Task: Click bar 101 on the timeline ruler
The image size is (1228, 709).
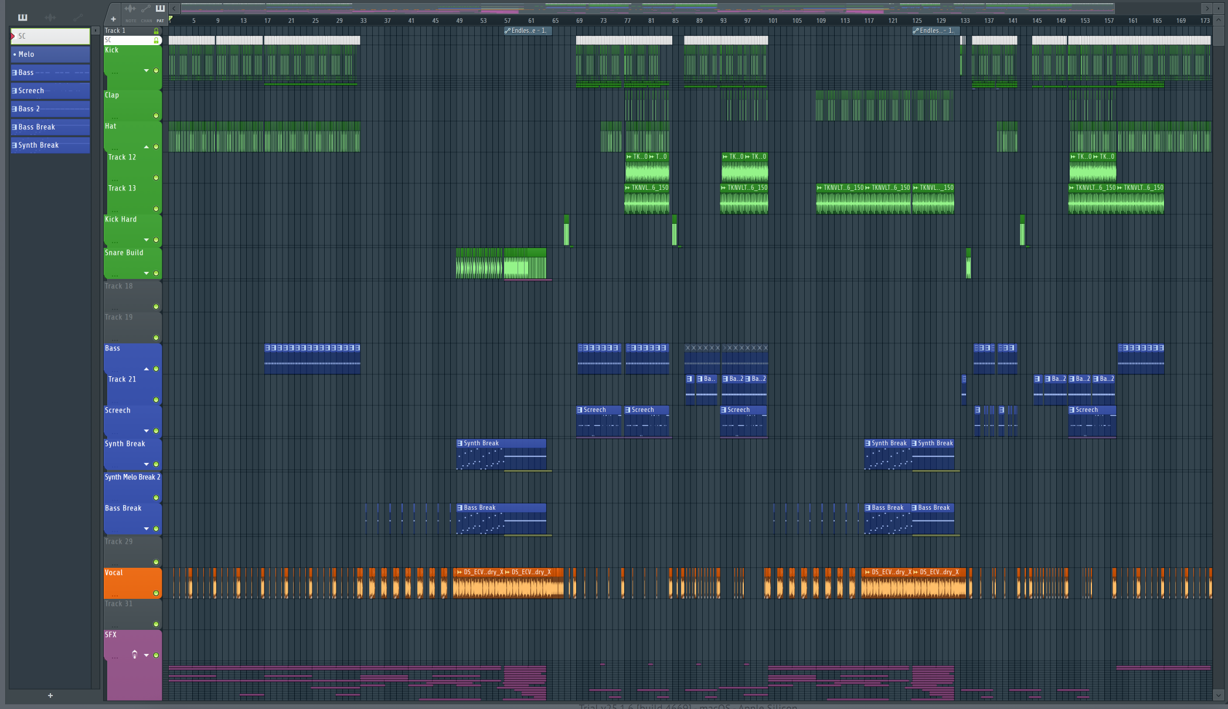Action: pyautogui.click(x=773, y=21)
